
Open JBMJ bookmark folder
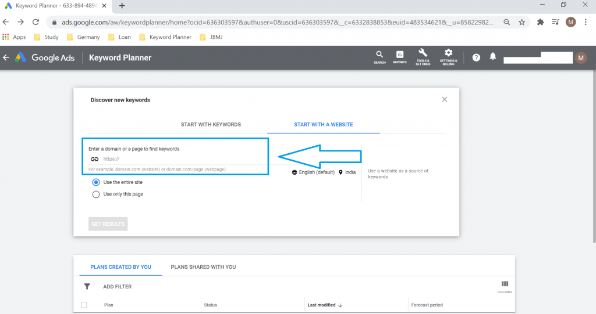click(211, 37)
